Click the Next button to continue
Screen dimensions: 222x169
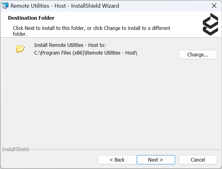tap(156, 160)
